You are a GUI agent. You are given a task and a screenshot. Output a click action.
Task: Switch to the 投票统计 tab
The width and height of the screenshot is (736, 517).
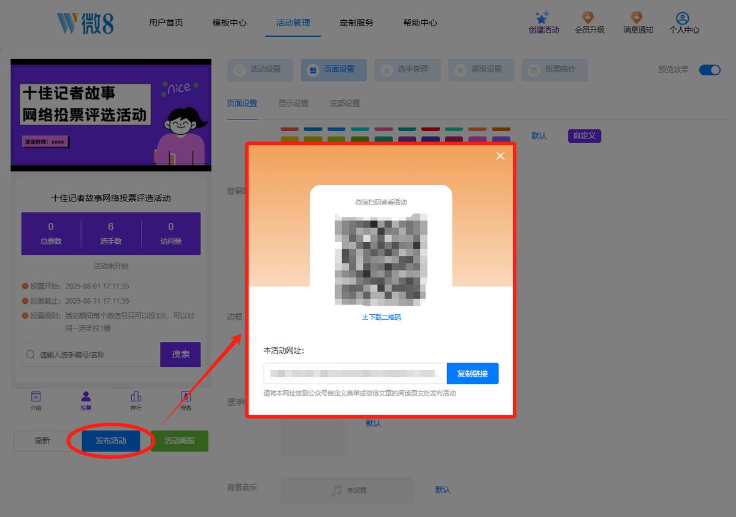[x=554, y=70]
